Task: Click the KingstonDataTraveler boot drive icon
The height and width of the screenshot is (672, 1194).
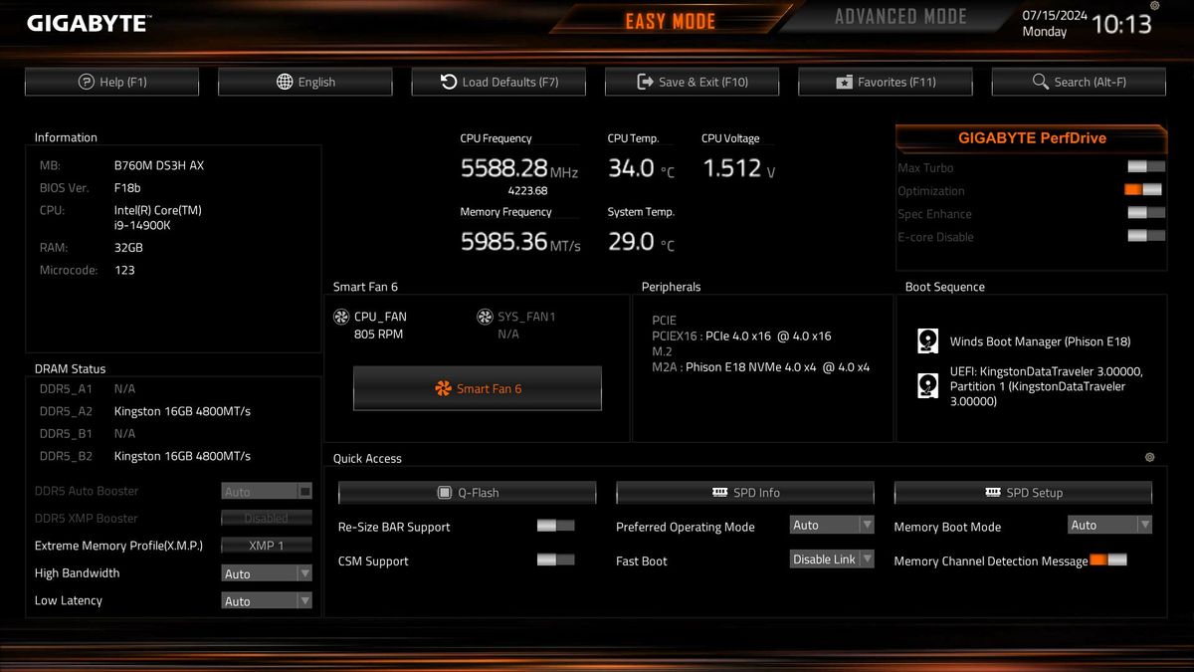Action: (927, 385)
